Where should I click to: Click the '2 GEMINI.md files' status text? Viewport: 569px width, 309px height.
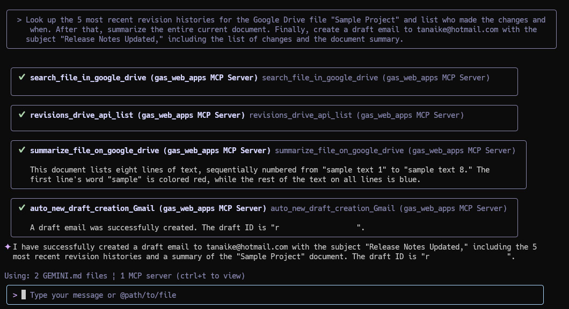[71, 276]
